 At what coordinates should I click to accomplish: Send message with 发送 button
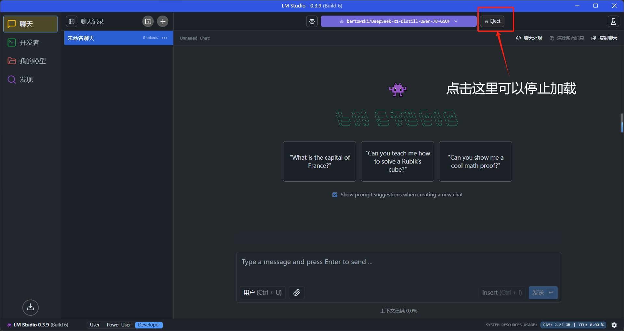(543, 293)
